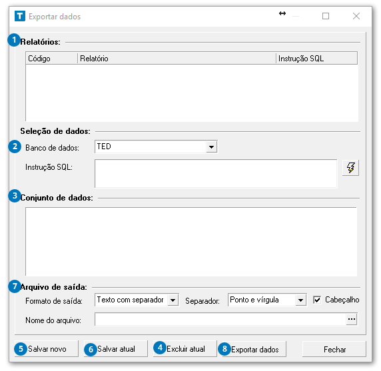Minimize the Exportar dados window

[x=296, y=16]
